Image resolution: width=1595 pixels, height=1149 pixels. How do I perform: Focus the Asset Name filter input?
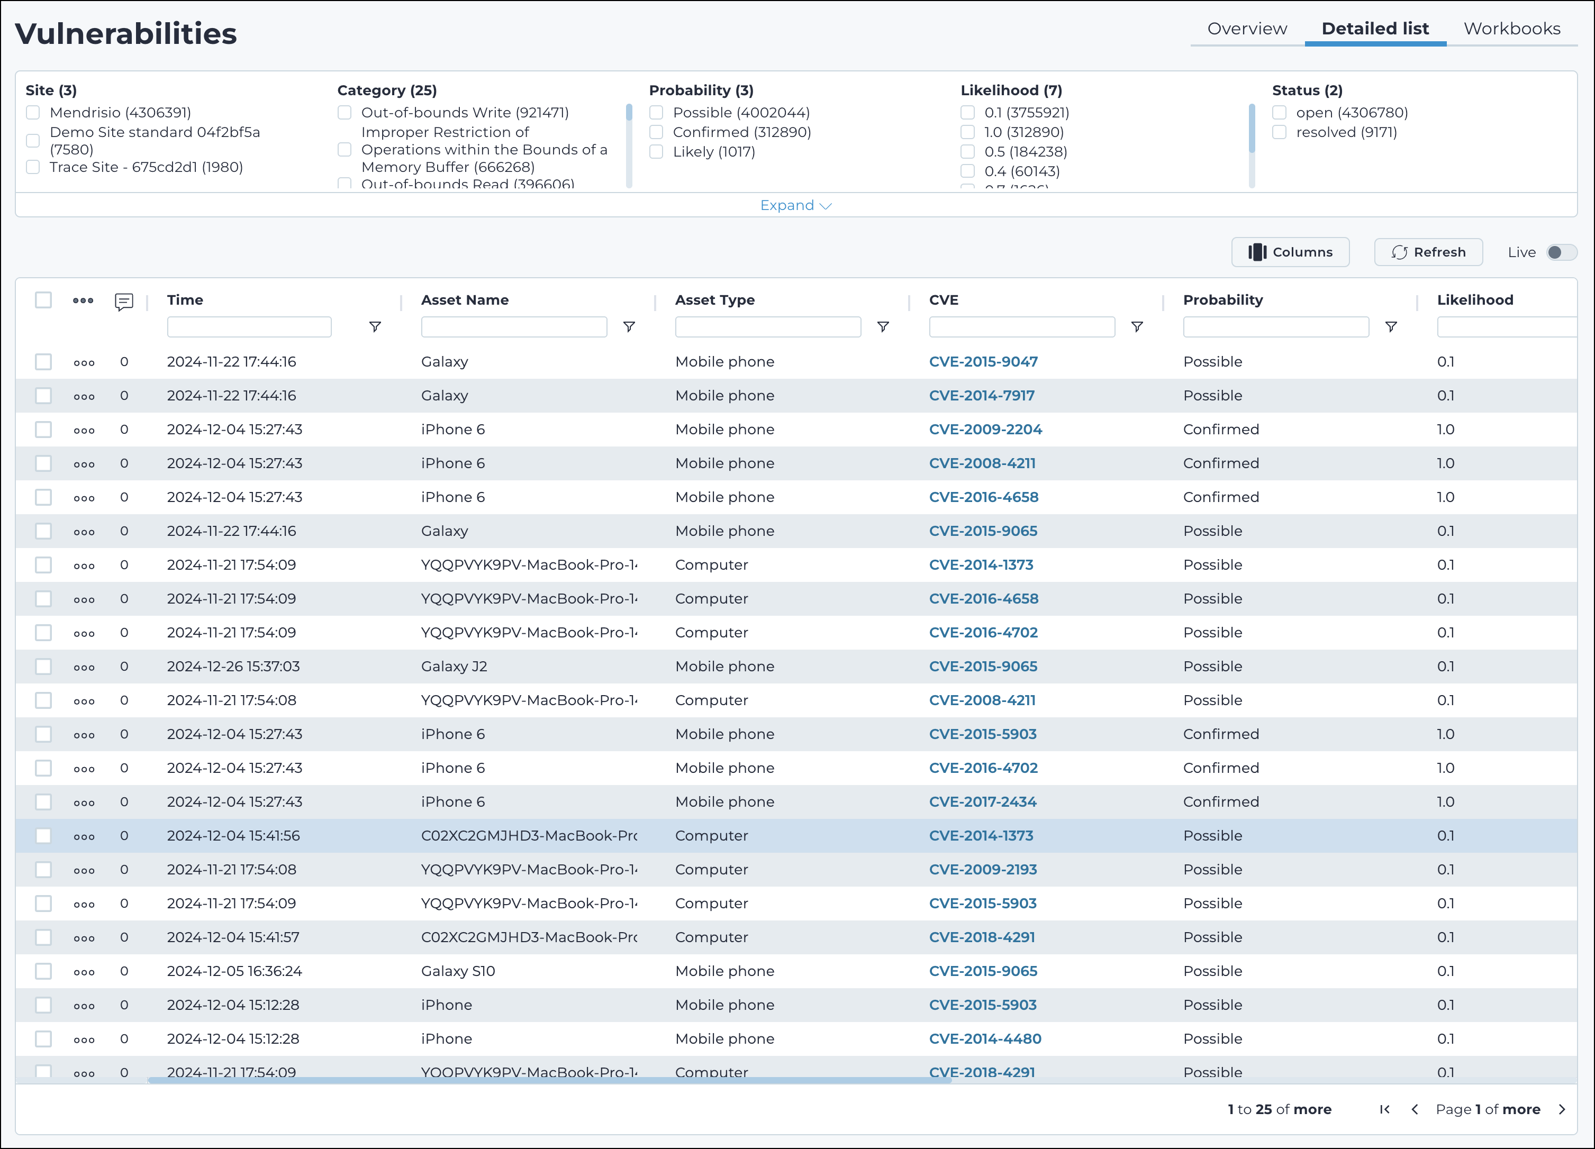pyautogui.click(x=514, y=327)
